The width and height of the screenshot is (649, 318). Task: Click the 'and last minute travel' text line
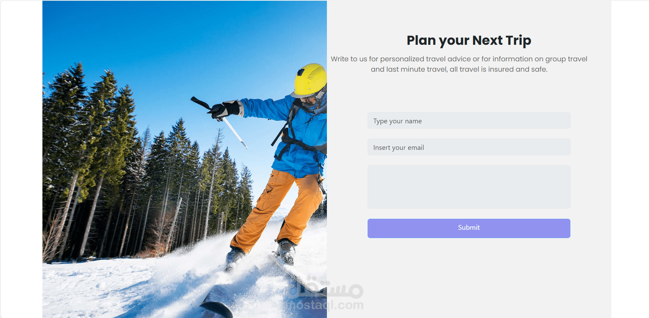(x=459, y=69)
